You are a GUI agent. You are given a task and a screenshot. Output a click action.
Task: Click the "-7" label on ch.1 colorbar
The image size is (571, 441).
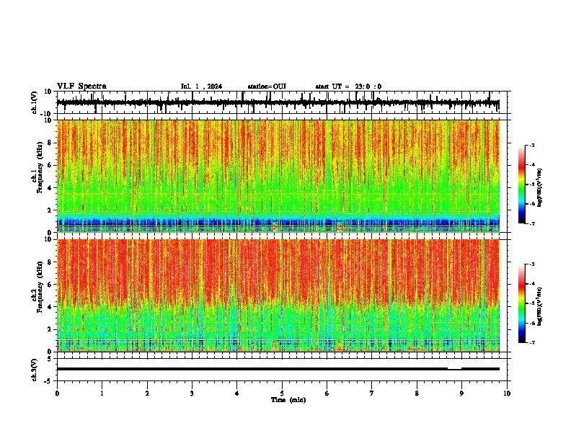click(x=531, y=223)
